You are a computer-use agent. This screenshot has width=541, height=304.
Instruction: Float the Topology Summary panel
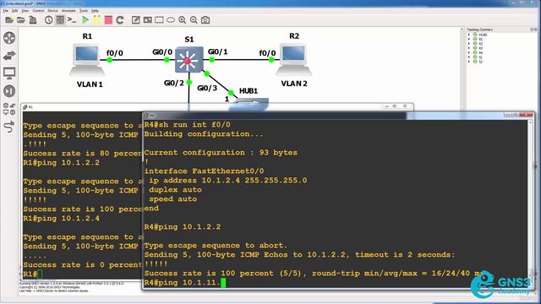[532, 30]
